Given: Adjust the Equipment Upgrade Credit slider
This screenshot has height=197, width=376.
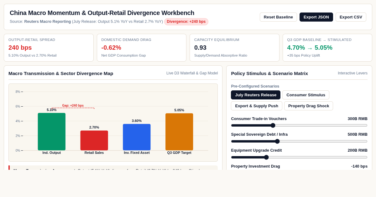Looking at the screenshot, I should (x=299, y=157).
